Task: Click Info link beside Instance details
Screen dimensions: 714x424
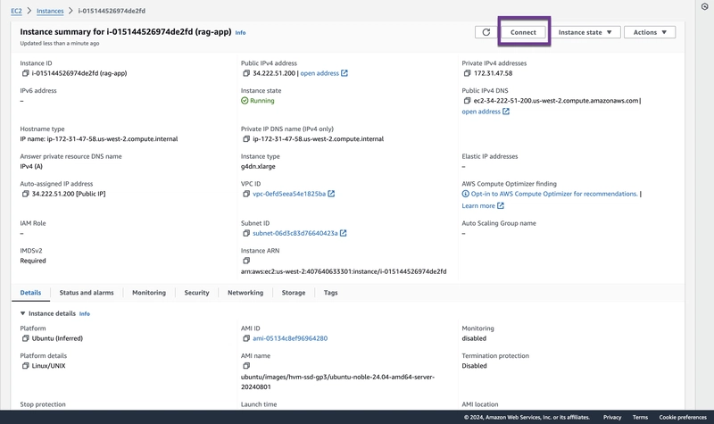Action: click(85, 314)
